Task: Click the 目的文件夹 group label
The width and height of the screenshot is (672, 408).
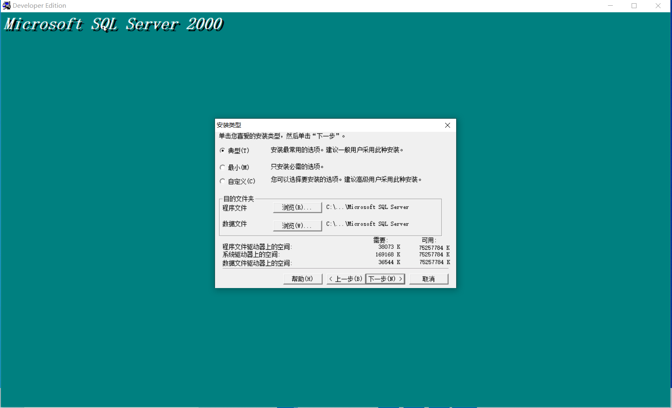Action: click(239, 199)
